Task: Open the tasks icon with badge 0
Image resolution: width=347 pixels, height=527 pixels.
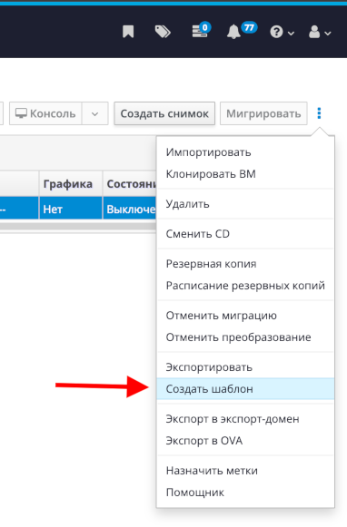Action: 201,31
